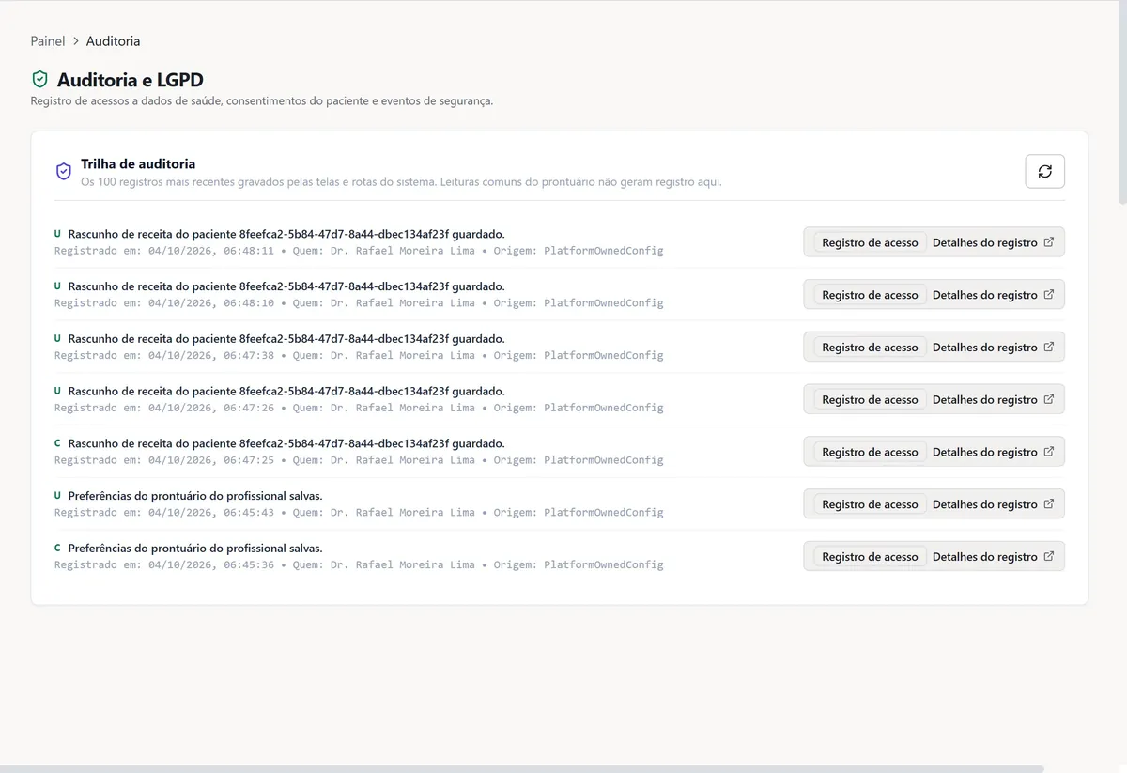This screenshot has width=1127, height=773.
Task: Click the "Registrado em: 04/10/2026, 06:48:11" line
Action: tap(359, 251)
